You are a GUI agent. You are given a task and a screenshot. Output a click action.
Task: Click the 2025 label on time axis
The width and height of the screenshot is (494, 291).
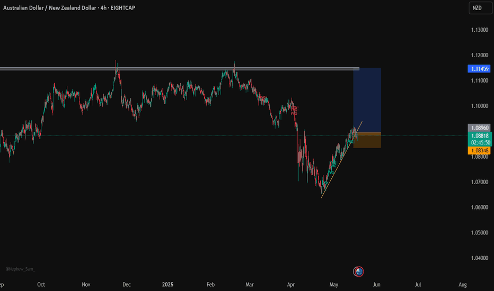167,285
